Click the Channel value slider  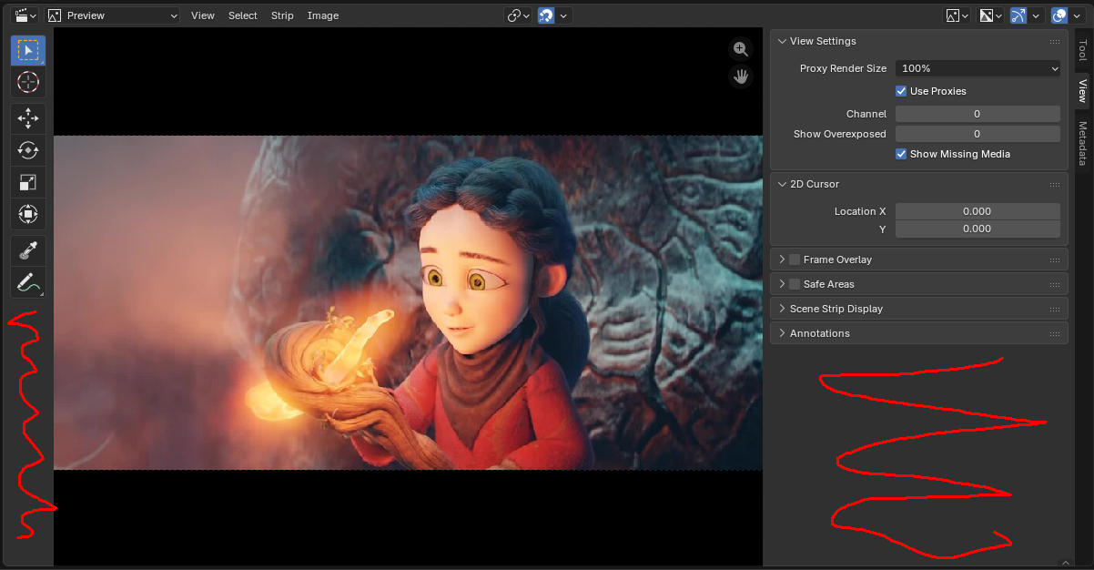click(978, 114)
